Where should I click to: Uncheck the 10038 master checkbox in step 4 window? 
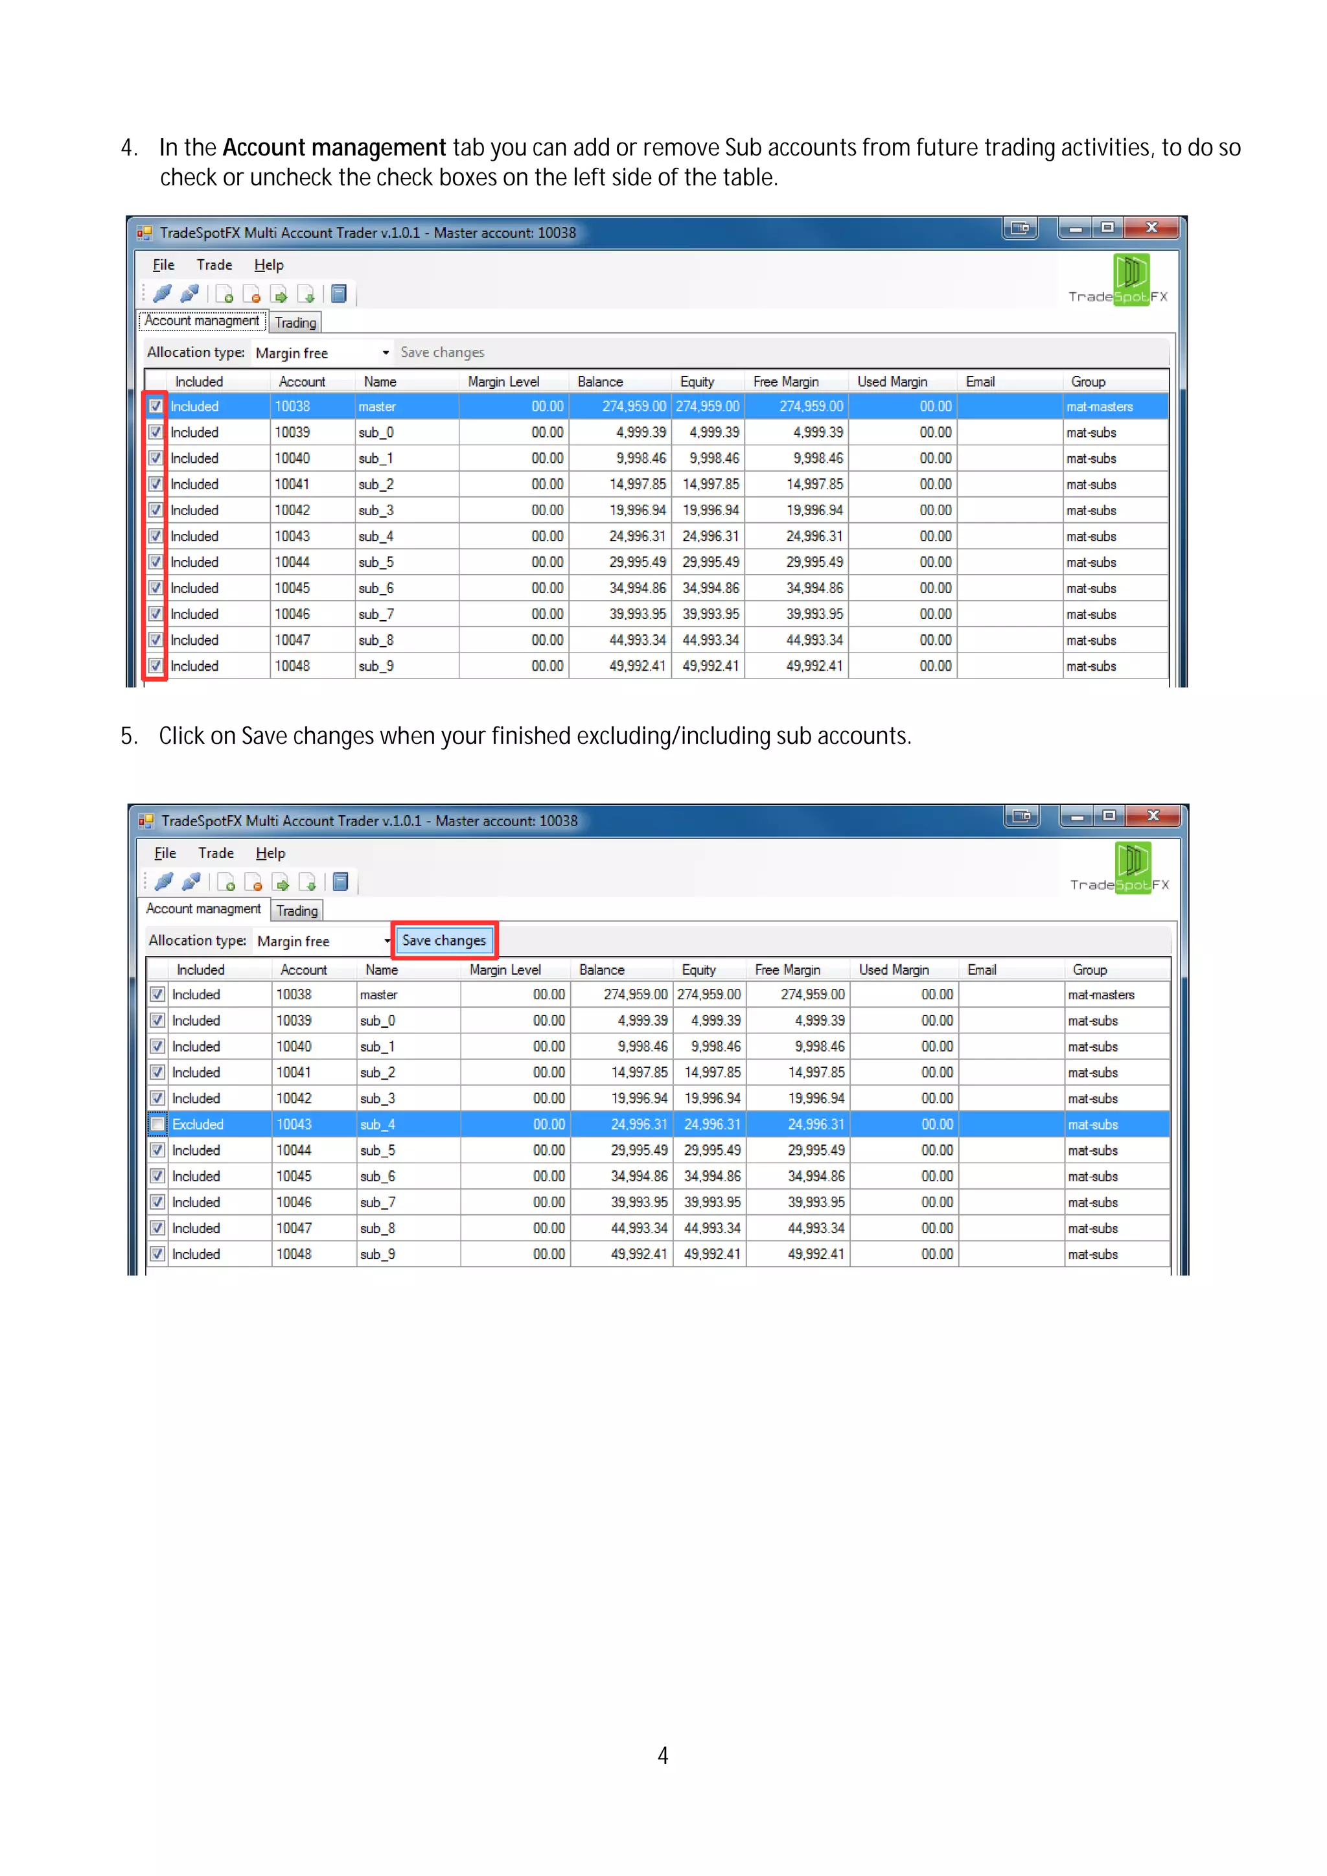click(156, 406)
